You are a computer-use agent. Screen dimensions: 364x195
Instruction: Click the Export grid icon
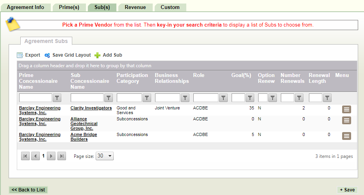click(20, 55)
